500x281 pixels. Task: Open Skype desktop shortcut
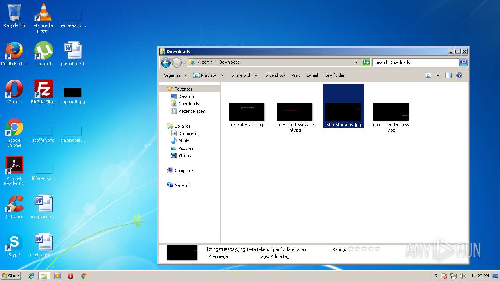[x=14, y=245]
